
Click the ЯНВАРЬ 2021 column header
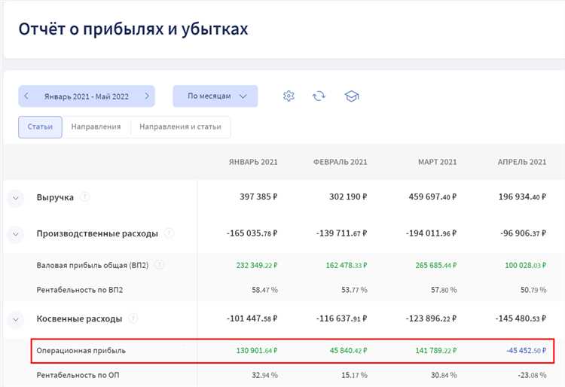point(253,162)
